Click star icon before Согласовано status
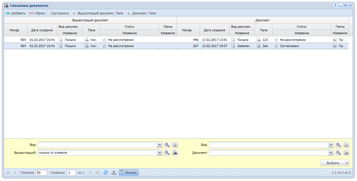This screenshot has width=357, height=181. point(276,46)
